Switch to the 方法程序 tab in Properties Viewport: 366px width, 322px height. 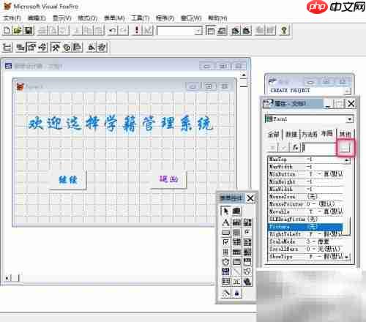pyautogui.click(x=310, y=134)
